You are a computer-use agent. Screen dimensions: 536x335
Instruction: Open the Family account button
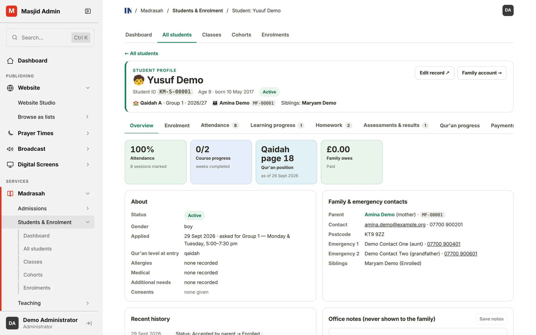tap(482, 73)
